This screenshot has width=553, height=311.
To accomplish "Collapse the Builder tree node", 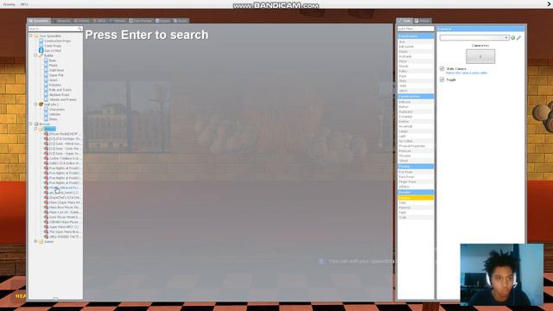I will [x=35, y=55].
